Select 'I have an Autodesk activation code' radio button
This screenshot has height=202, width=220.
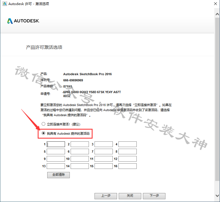pyautogui.click(x=44, y=133)
